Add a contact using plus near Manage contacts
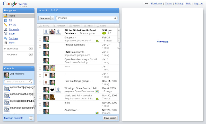Viewport: 206px width, 124px height. point(31,118)
